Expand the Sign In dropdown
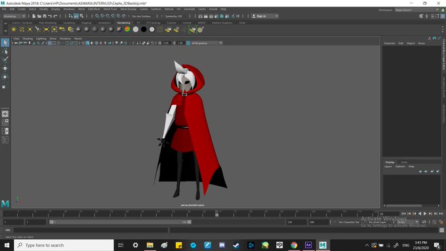 (265, 16)
